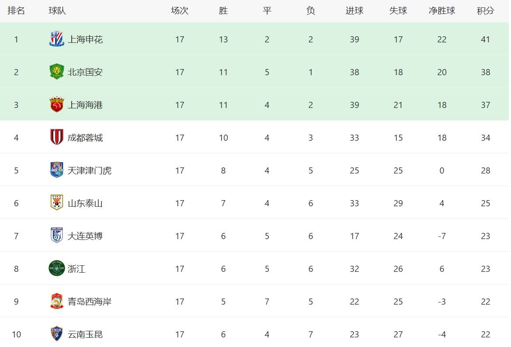The width and height of the screenshot is (511, 347).
Task: Click the Zhejiang round green logo
Action: (x=56, y=269)
